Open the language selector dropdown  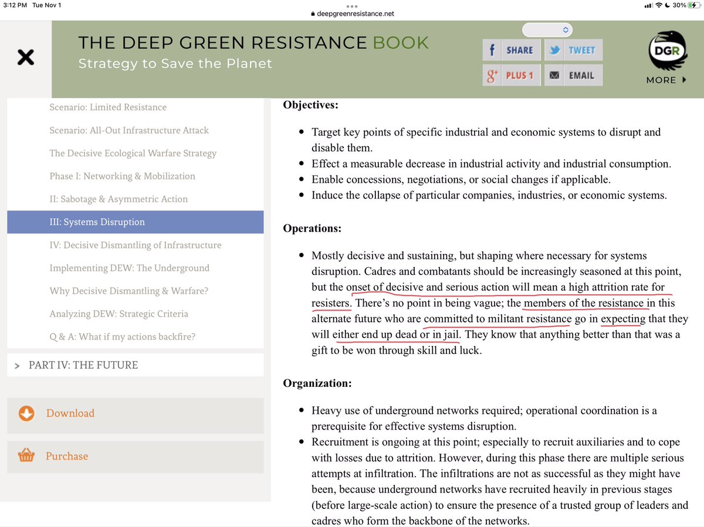pyautogui.click(x=547, y=29)
